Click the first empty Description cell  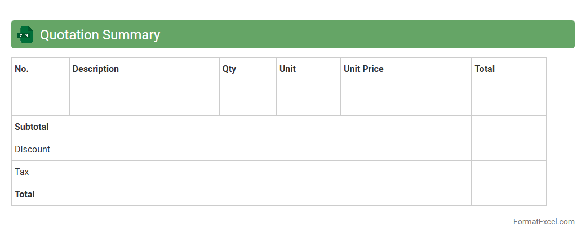[x=144, y=86]
